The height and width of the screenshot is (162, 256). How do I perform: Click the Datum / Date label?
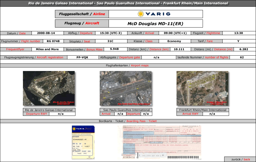point(16,33)
